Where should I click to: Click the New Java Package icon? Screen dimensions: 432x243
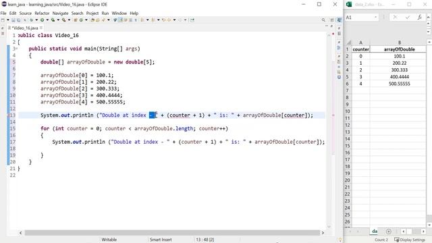click(76, 20)
